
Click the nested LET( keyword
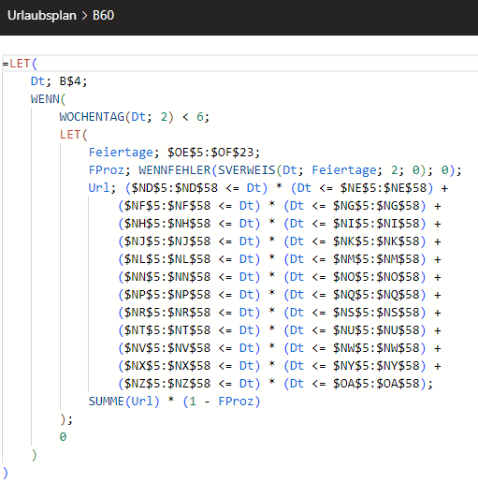coord(74,135)
